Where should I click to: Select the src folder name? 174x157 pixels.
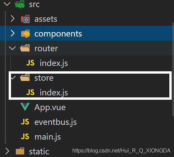click(x=34, y=4)
